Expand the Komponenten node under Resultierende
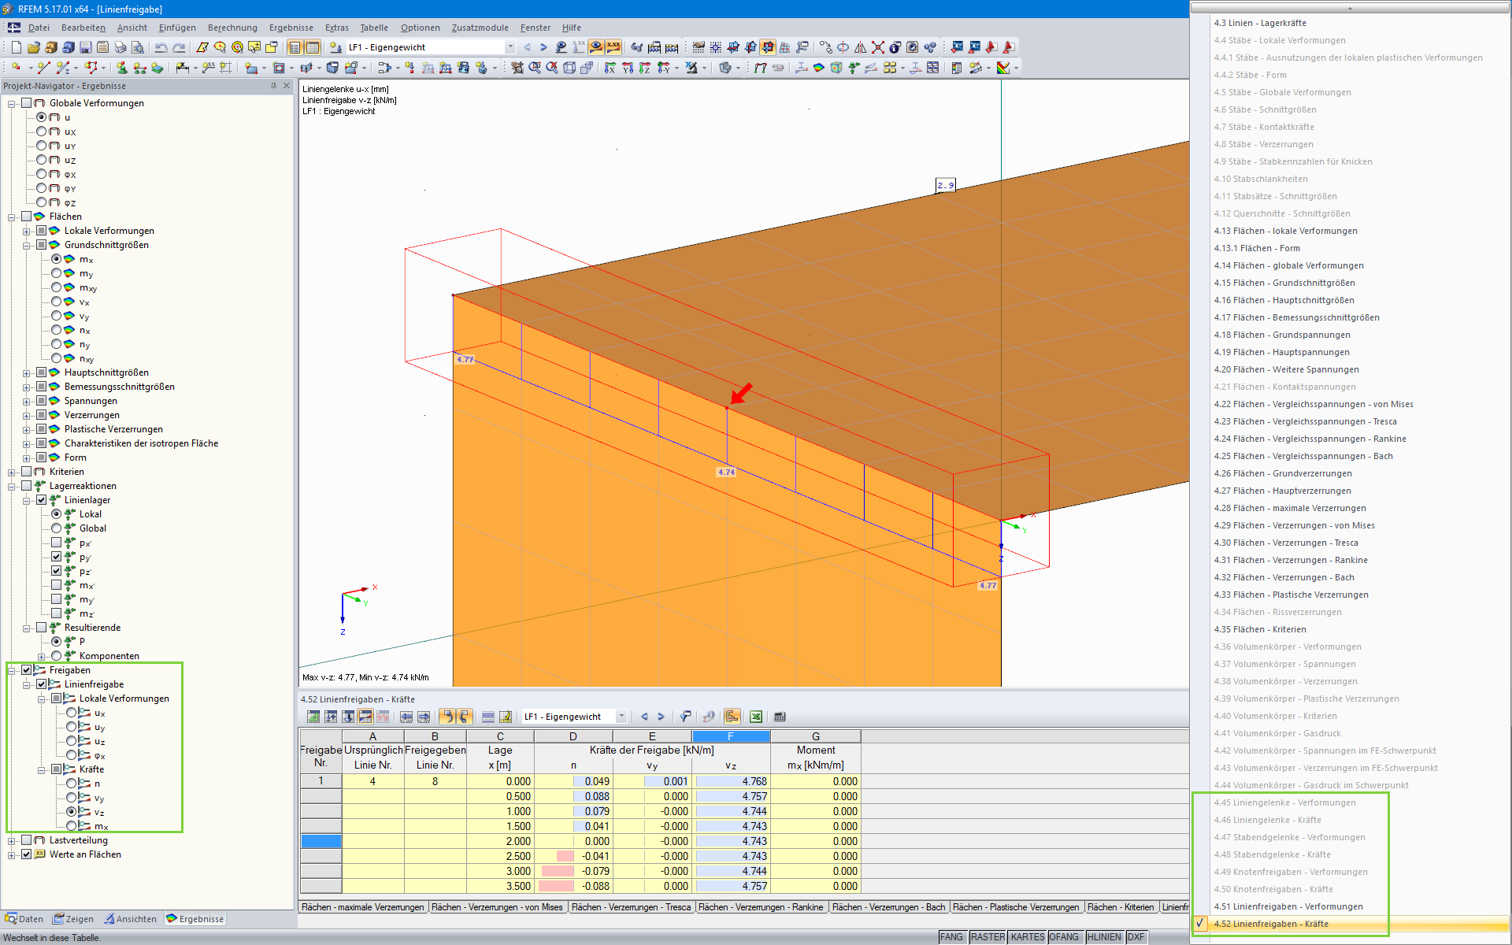 (41, 656)
